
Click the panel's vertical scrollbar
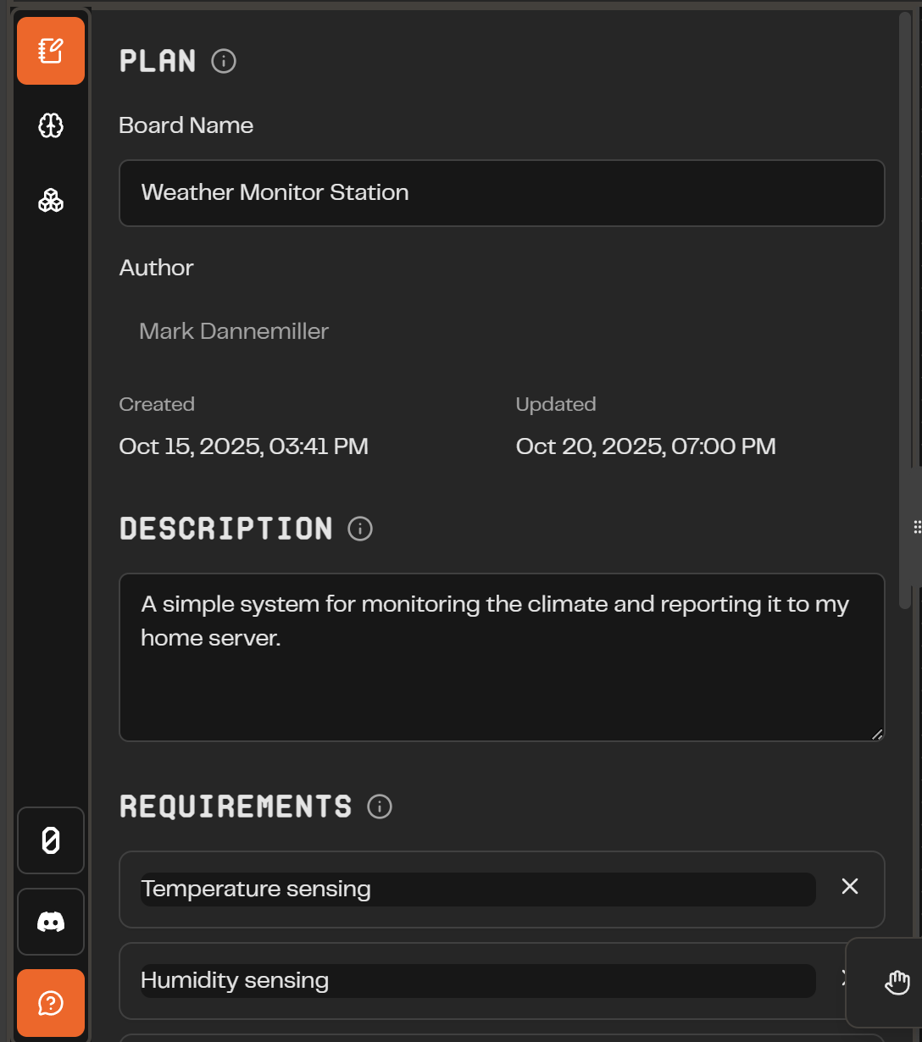tap(905, 310)
